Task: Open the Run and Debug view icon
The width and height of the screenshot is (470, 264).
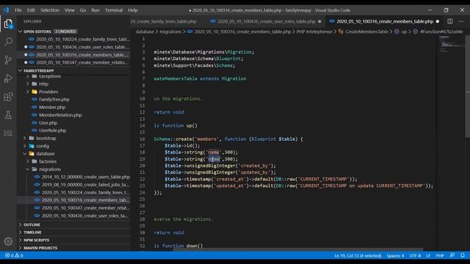Action: coord(8,78)
